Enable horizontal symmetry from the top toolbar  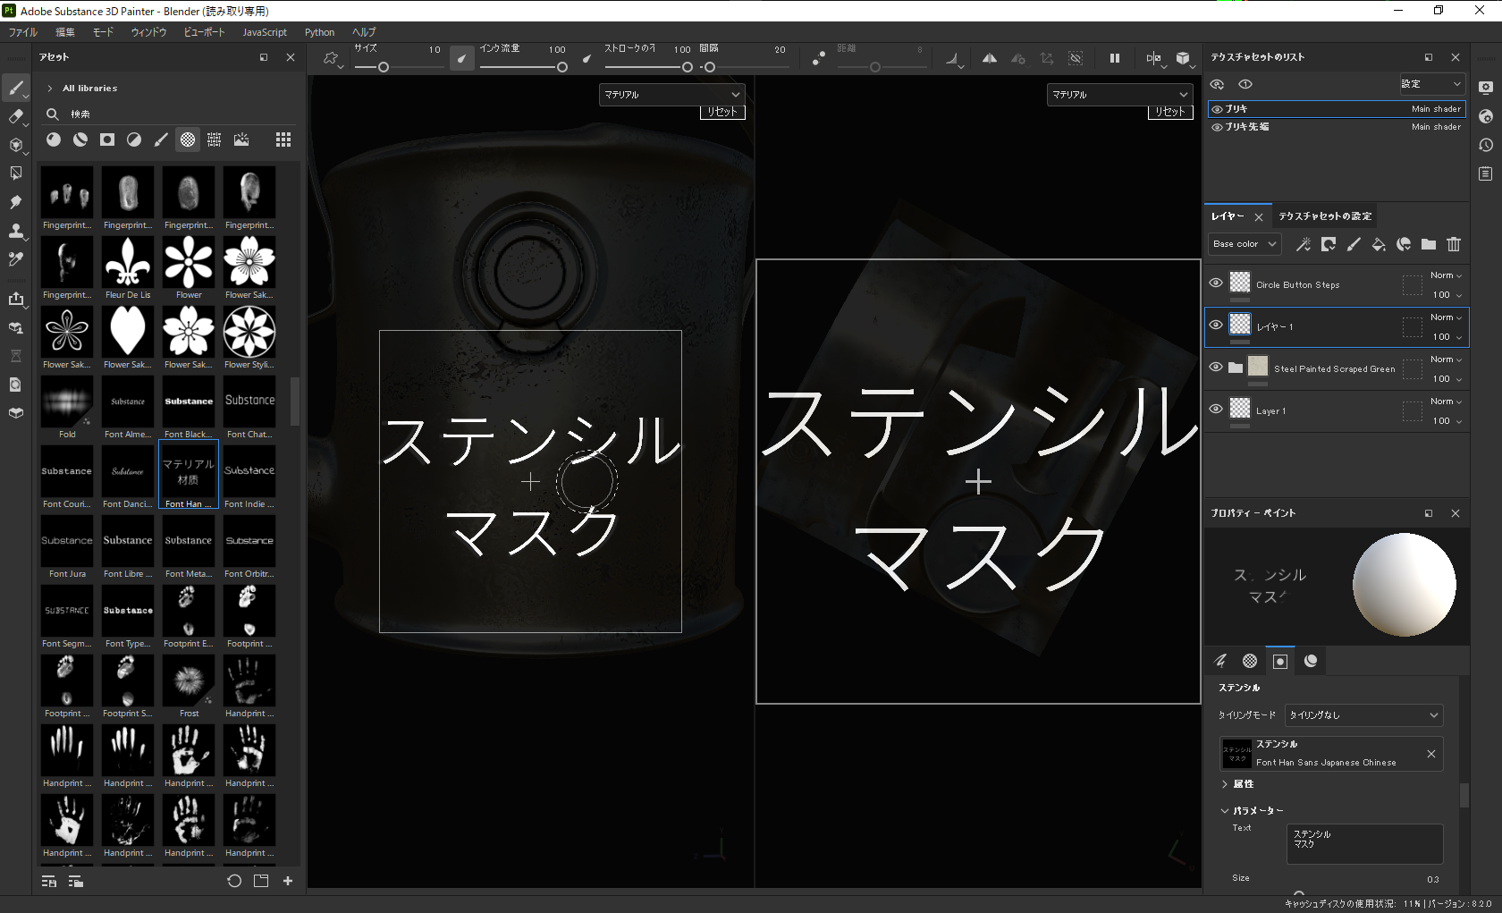[989, 58]
